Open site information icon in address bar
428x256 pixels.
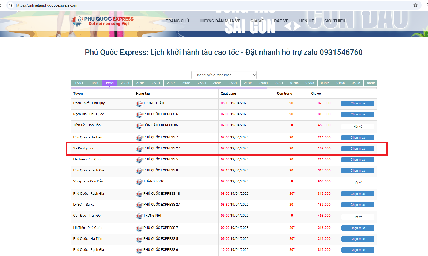pyautogui.click(x=11, y=5)
